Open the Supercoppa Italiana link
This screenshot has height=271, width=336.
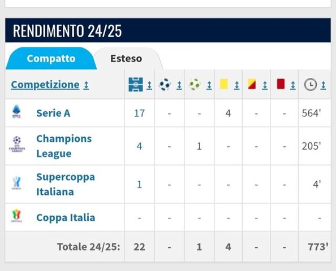click(66, 184)
